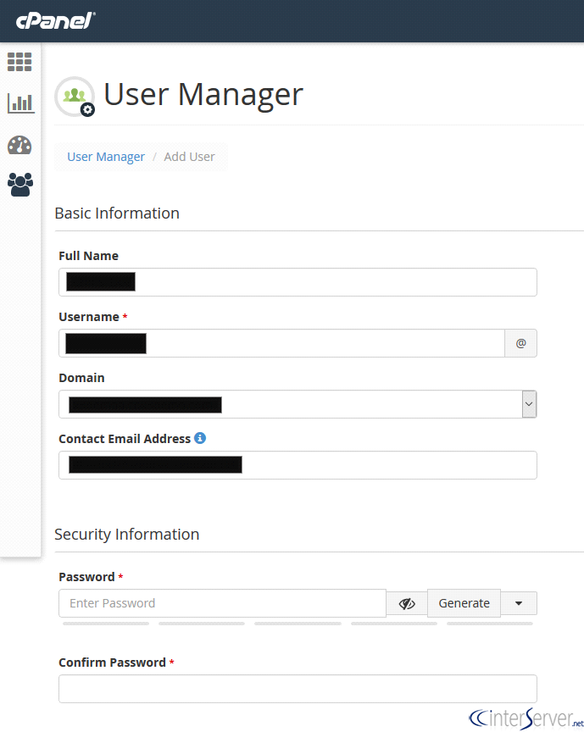Click the @ addon next to Username

[521, 343]
